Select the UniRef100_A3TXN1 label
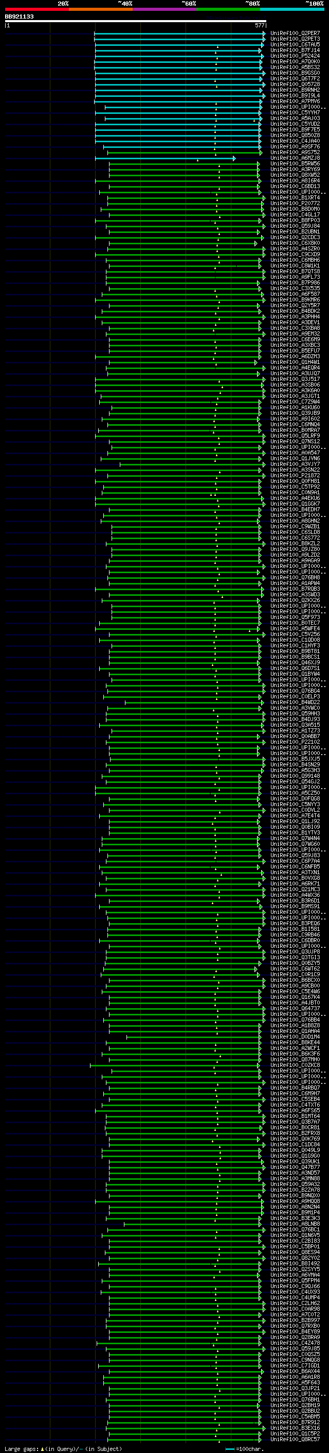Viewport: 329px width, 1453px height. pyautogui.click(x=295, y=873)
